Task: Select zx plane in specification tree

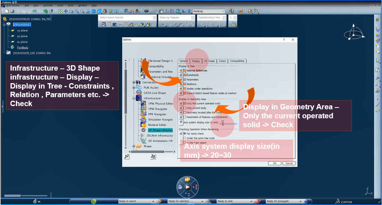Action: (22, 42)
